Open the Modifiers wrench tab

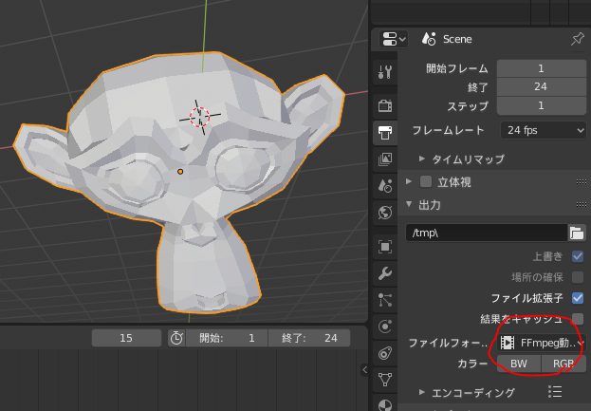click(384, 273)
